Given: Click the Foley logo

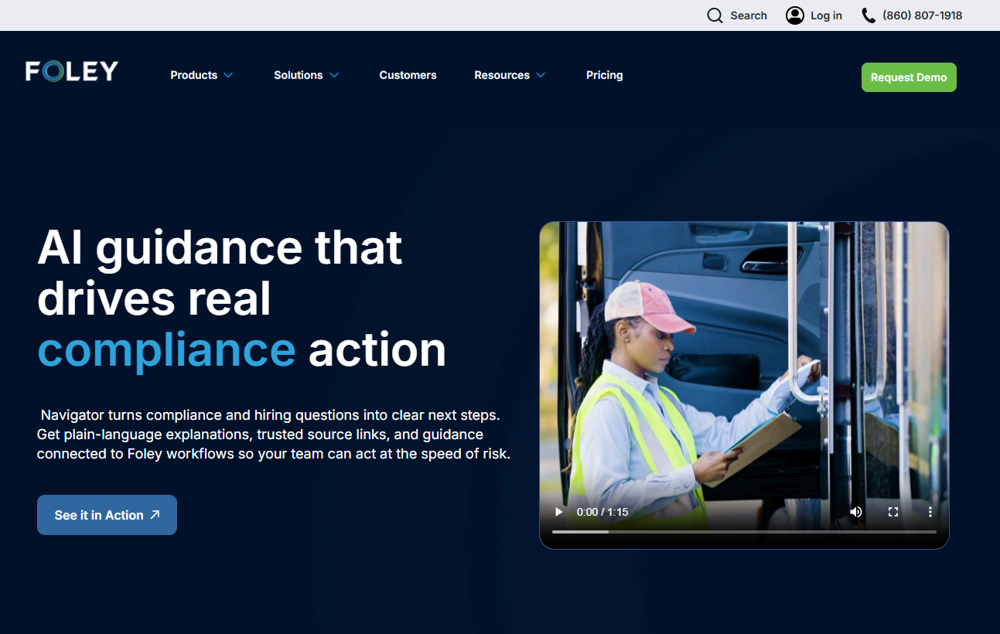Looking at the screenshot, I should pyautogui.click(x=72, y=72).
